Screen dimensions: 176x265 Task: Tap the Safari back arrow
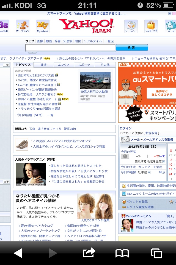pyautogui.click(x=18, y=253)
